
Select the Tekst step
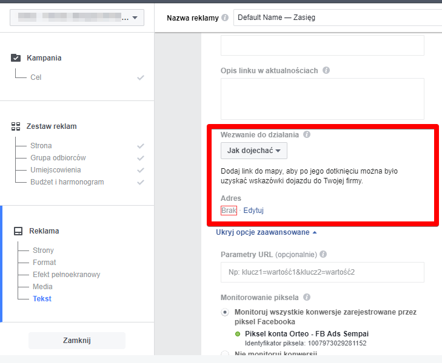tap(42, 299)
